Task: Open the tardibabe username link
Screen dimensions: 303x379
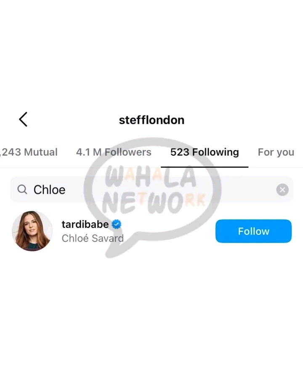Action: point(85,224)
